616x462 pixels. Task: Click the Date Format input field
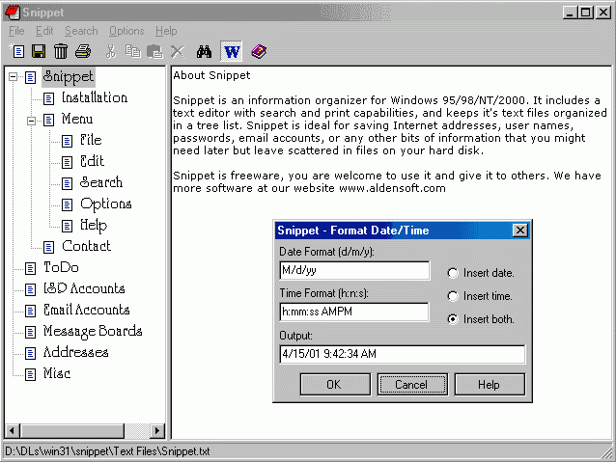point(352,270)
